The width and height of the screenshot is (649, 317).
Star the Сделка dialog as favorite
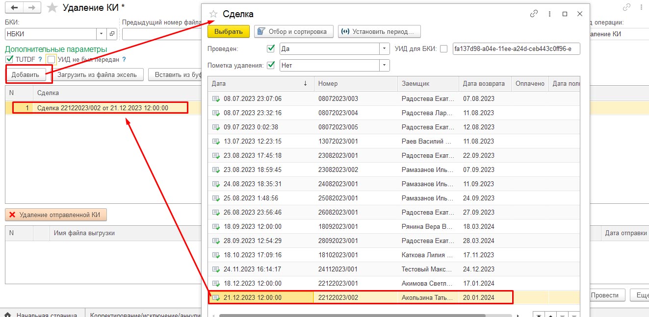(x=213, y=14)
